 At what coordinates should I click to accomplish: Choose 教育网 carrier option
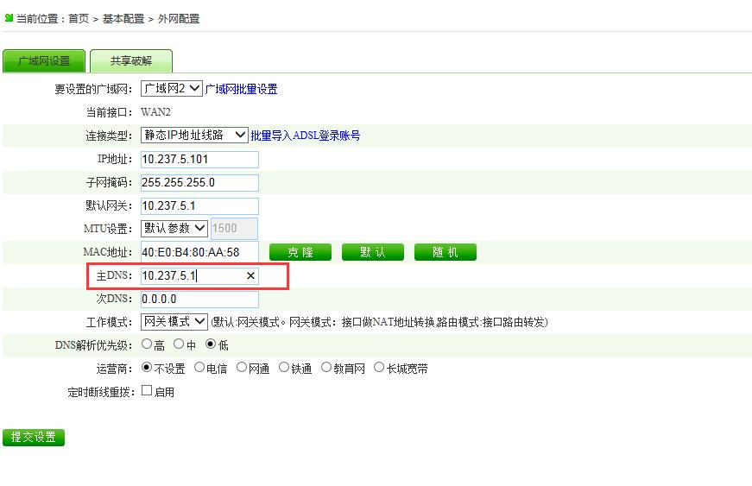[x=326, y=368]
